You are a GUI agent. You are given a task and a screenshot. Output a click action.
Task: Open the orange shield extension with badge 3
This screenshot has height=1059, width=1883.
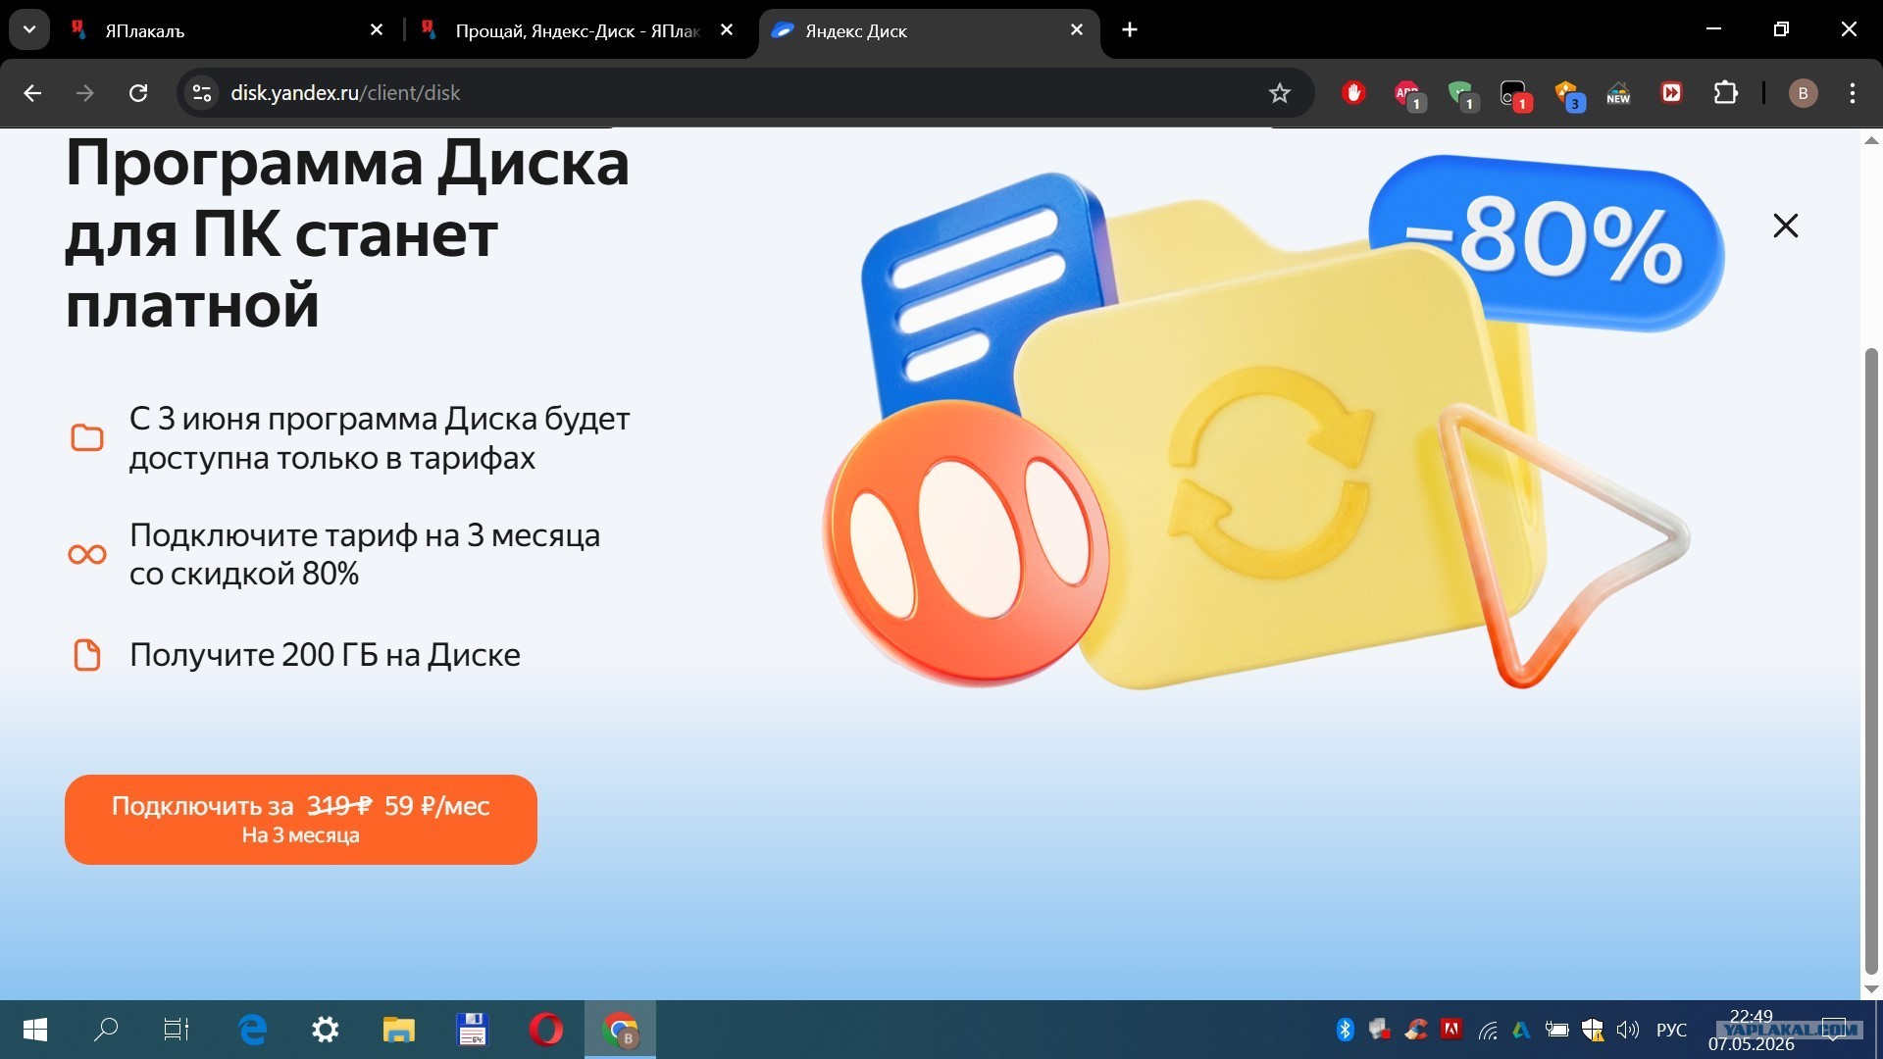point(1568,94)
